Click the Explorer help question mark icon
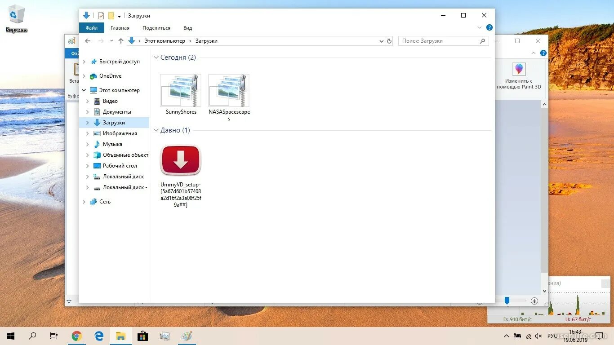614x345 pixels. 489,27
